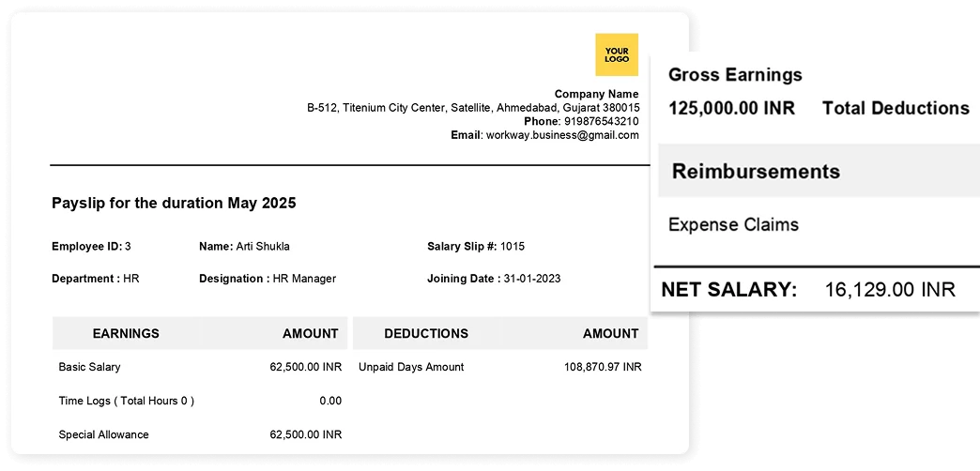Viewport: 980px width, 471px height.
Task: Click the Special Allowance amount 62,500.00 INR
Action: point(306,434)
